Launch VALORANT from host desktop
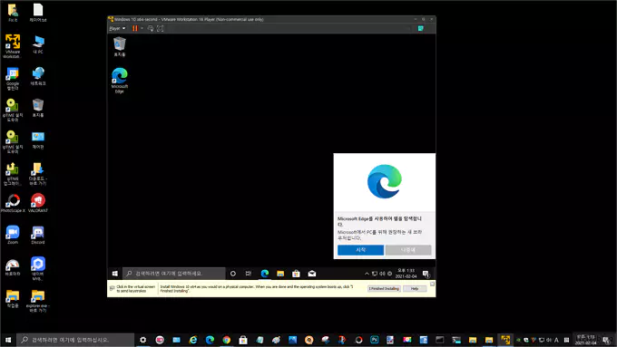The image size is (617, 347). pyautogui.click(x=38, y=203)
